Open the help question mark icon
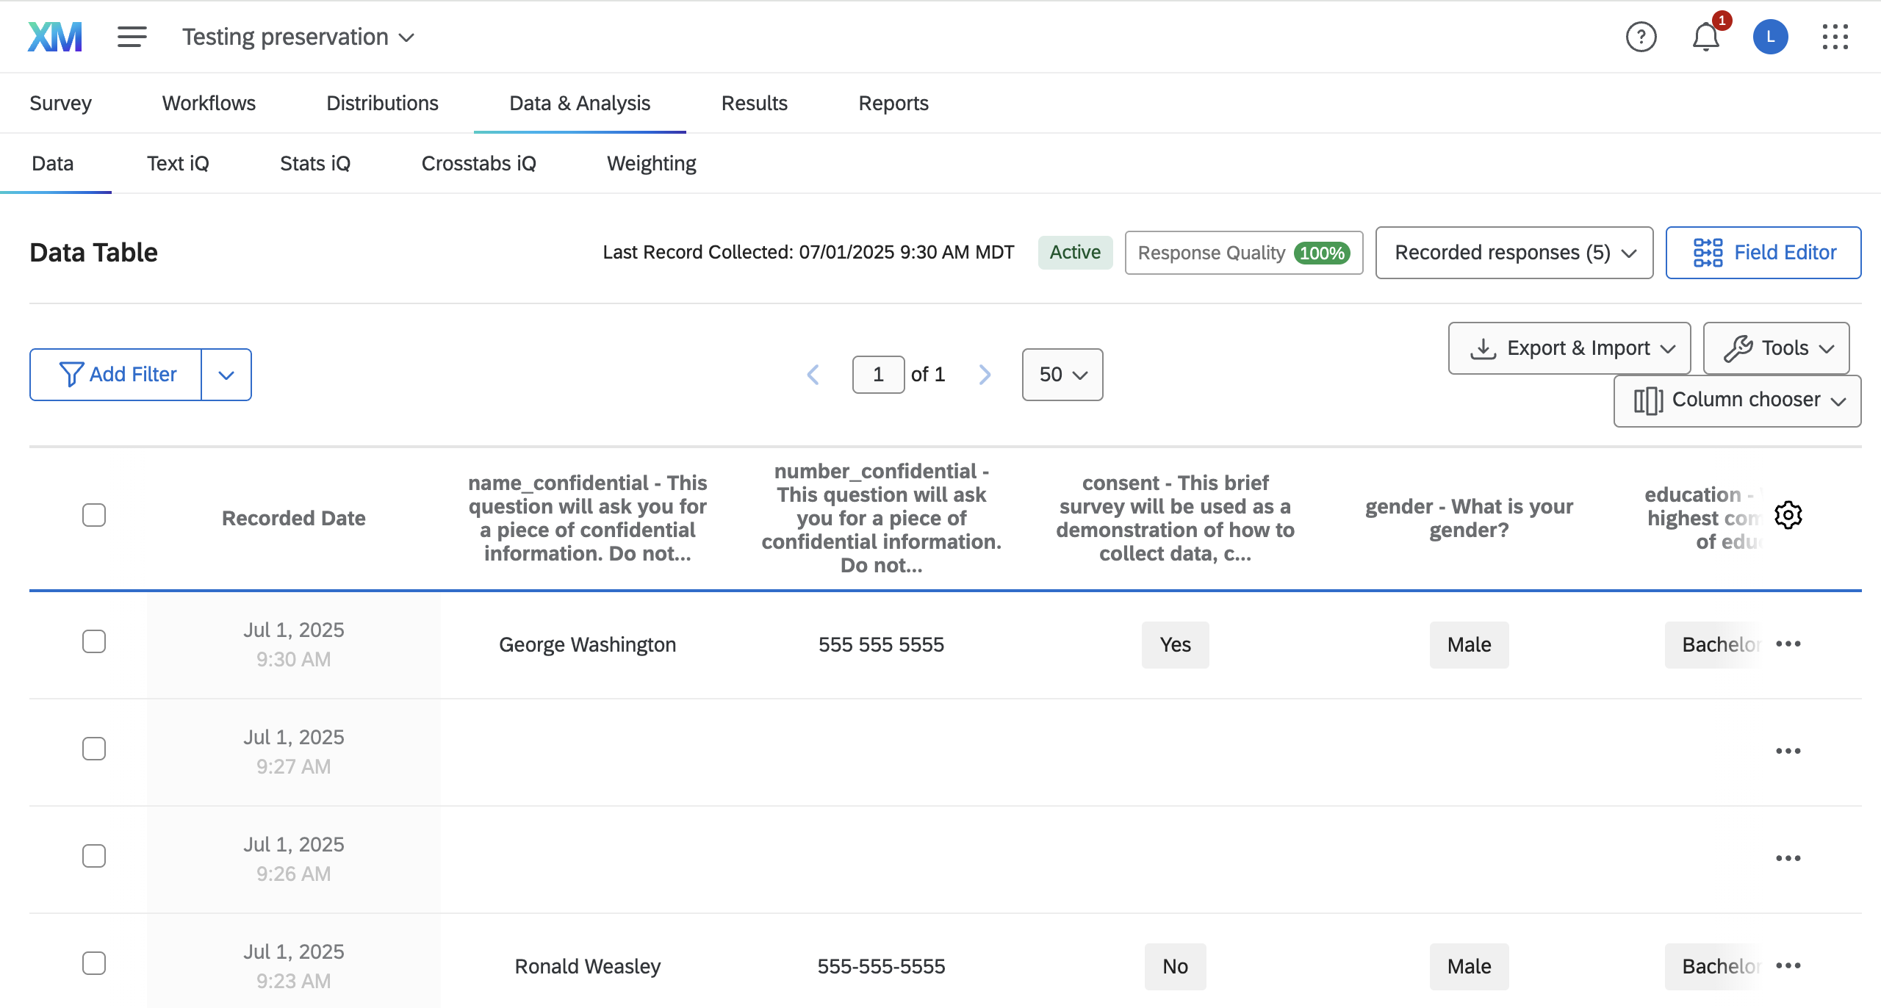Viewport: 1881px width, 1008px height. pyautogui.click(x=1641, y=37)
